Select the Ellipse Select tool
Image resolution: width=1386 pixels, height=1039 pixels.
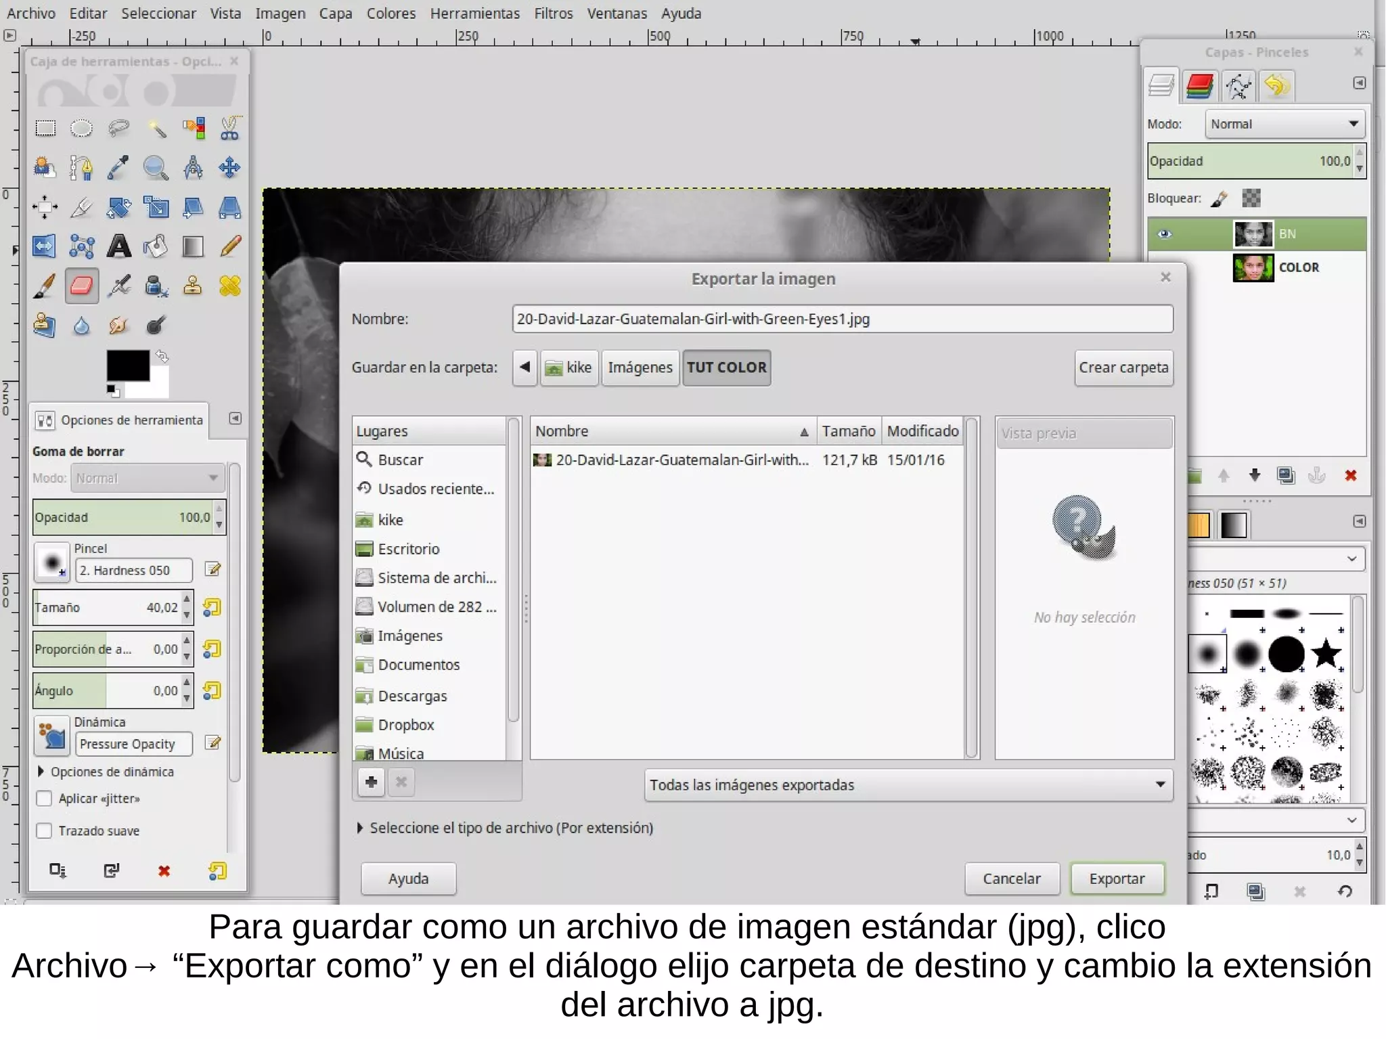[x=82, y=128]
